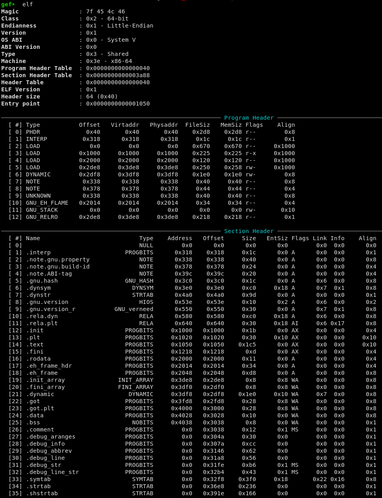Select the GNU_verneed type text
This screenshot has width=382, height=498.
pyautogui.click(x=134, y=309)
